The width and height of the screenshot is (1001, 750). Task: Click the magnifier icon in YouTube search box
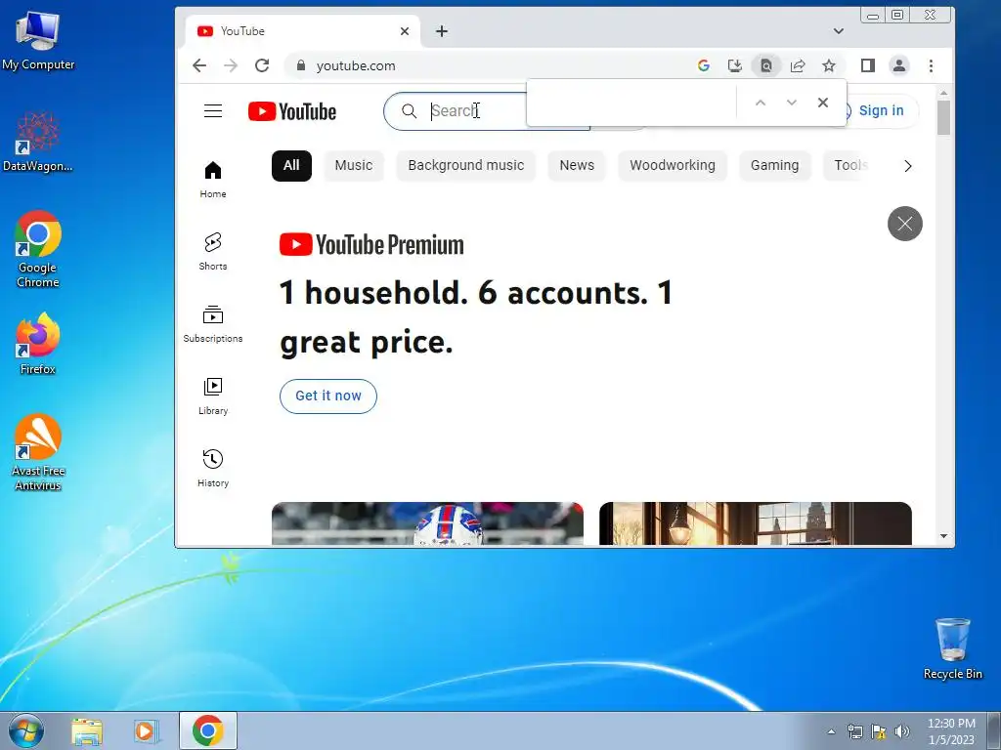[410, 111]
